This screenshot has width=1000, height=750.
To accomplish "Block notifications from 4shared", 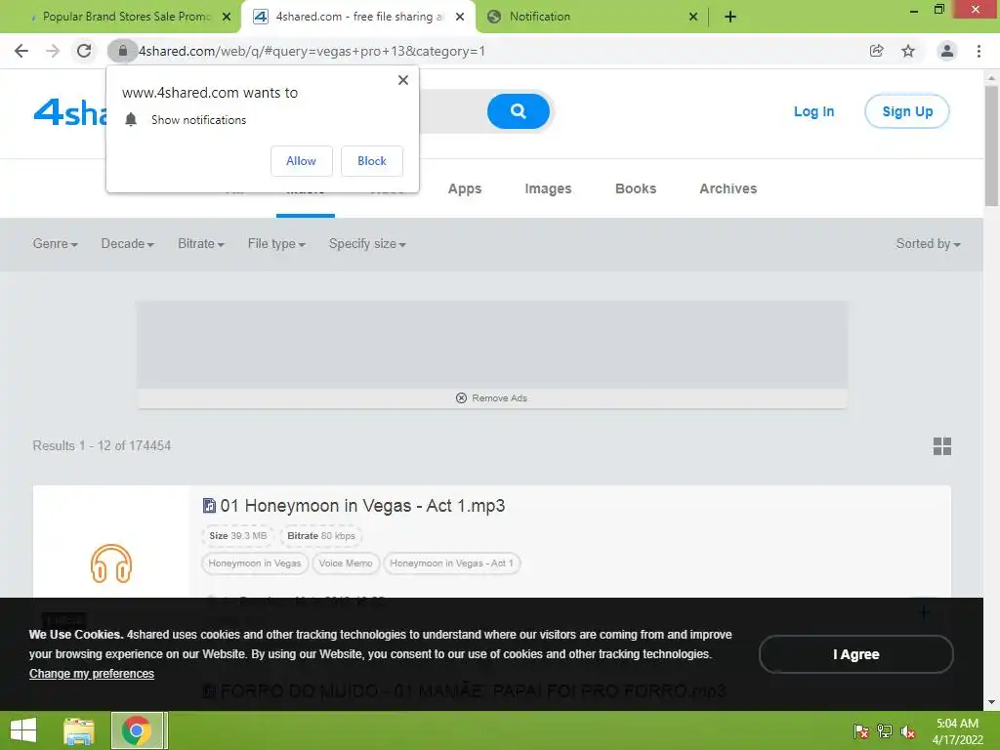I will point(372,161).
